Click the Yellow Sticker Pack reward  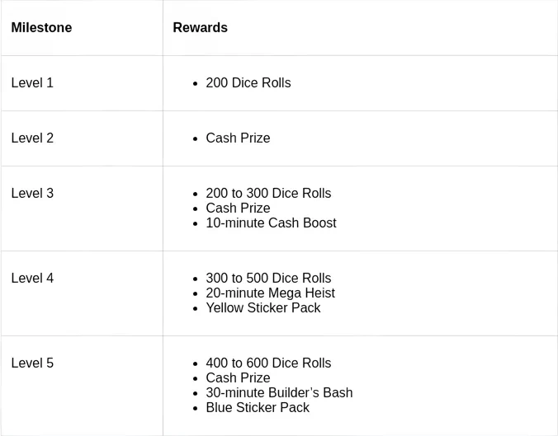[262, 308]
